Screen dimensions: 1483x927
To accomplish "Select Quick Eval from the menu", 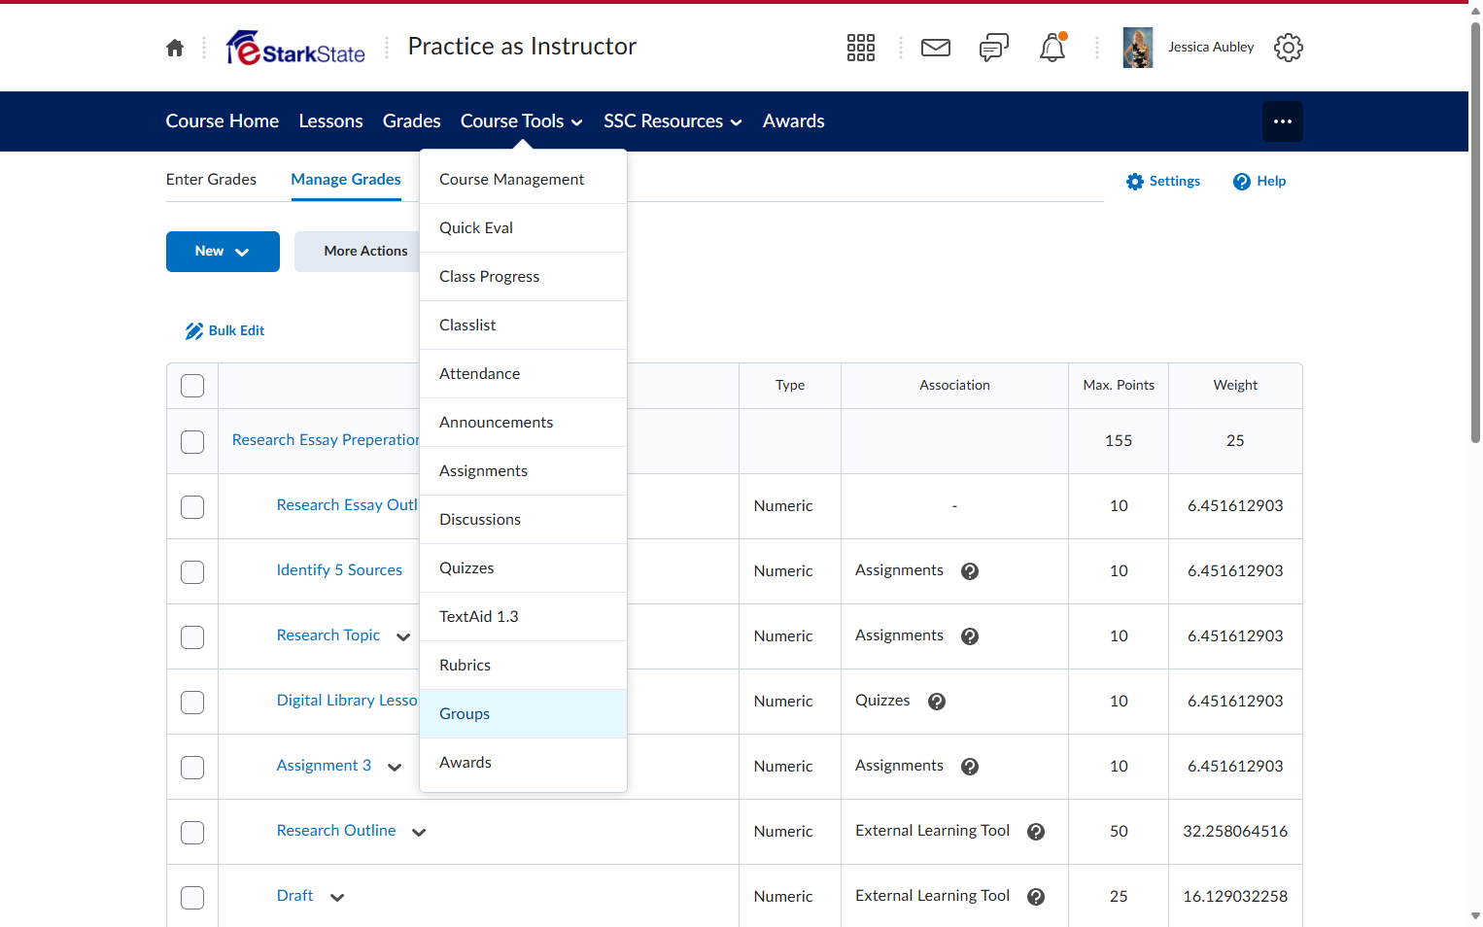I will coord(523,228).
